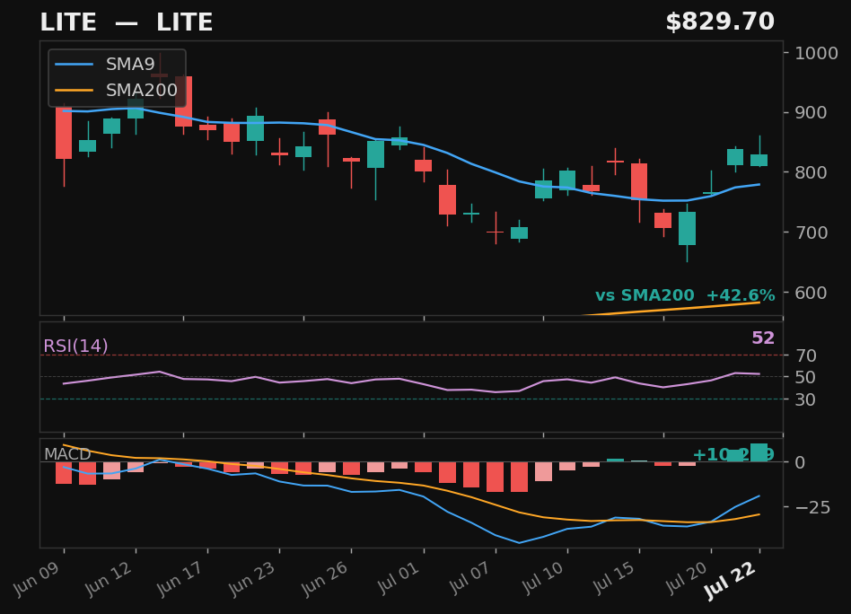Viewport: 851px width, 614px height.
Task: Click the MACD +10 value label
Action: 733,454
